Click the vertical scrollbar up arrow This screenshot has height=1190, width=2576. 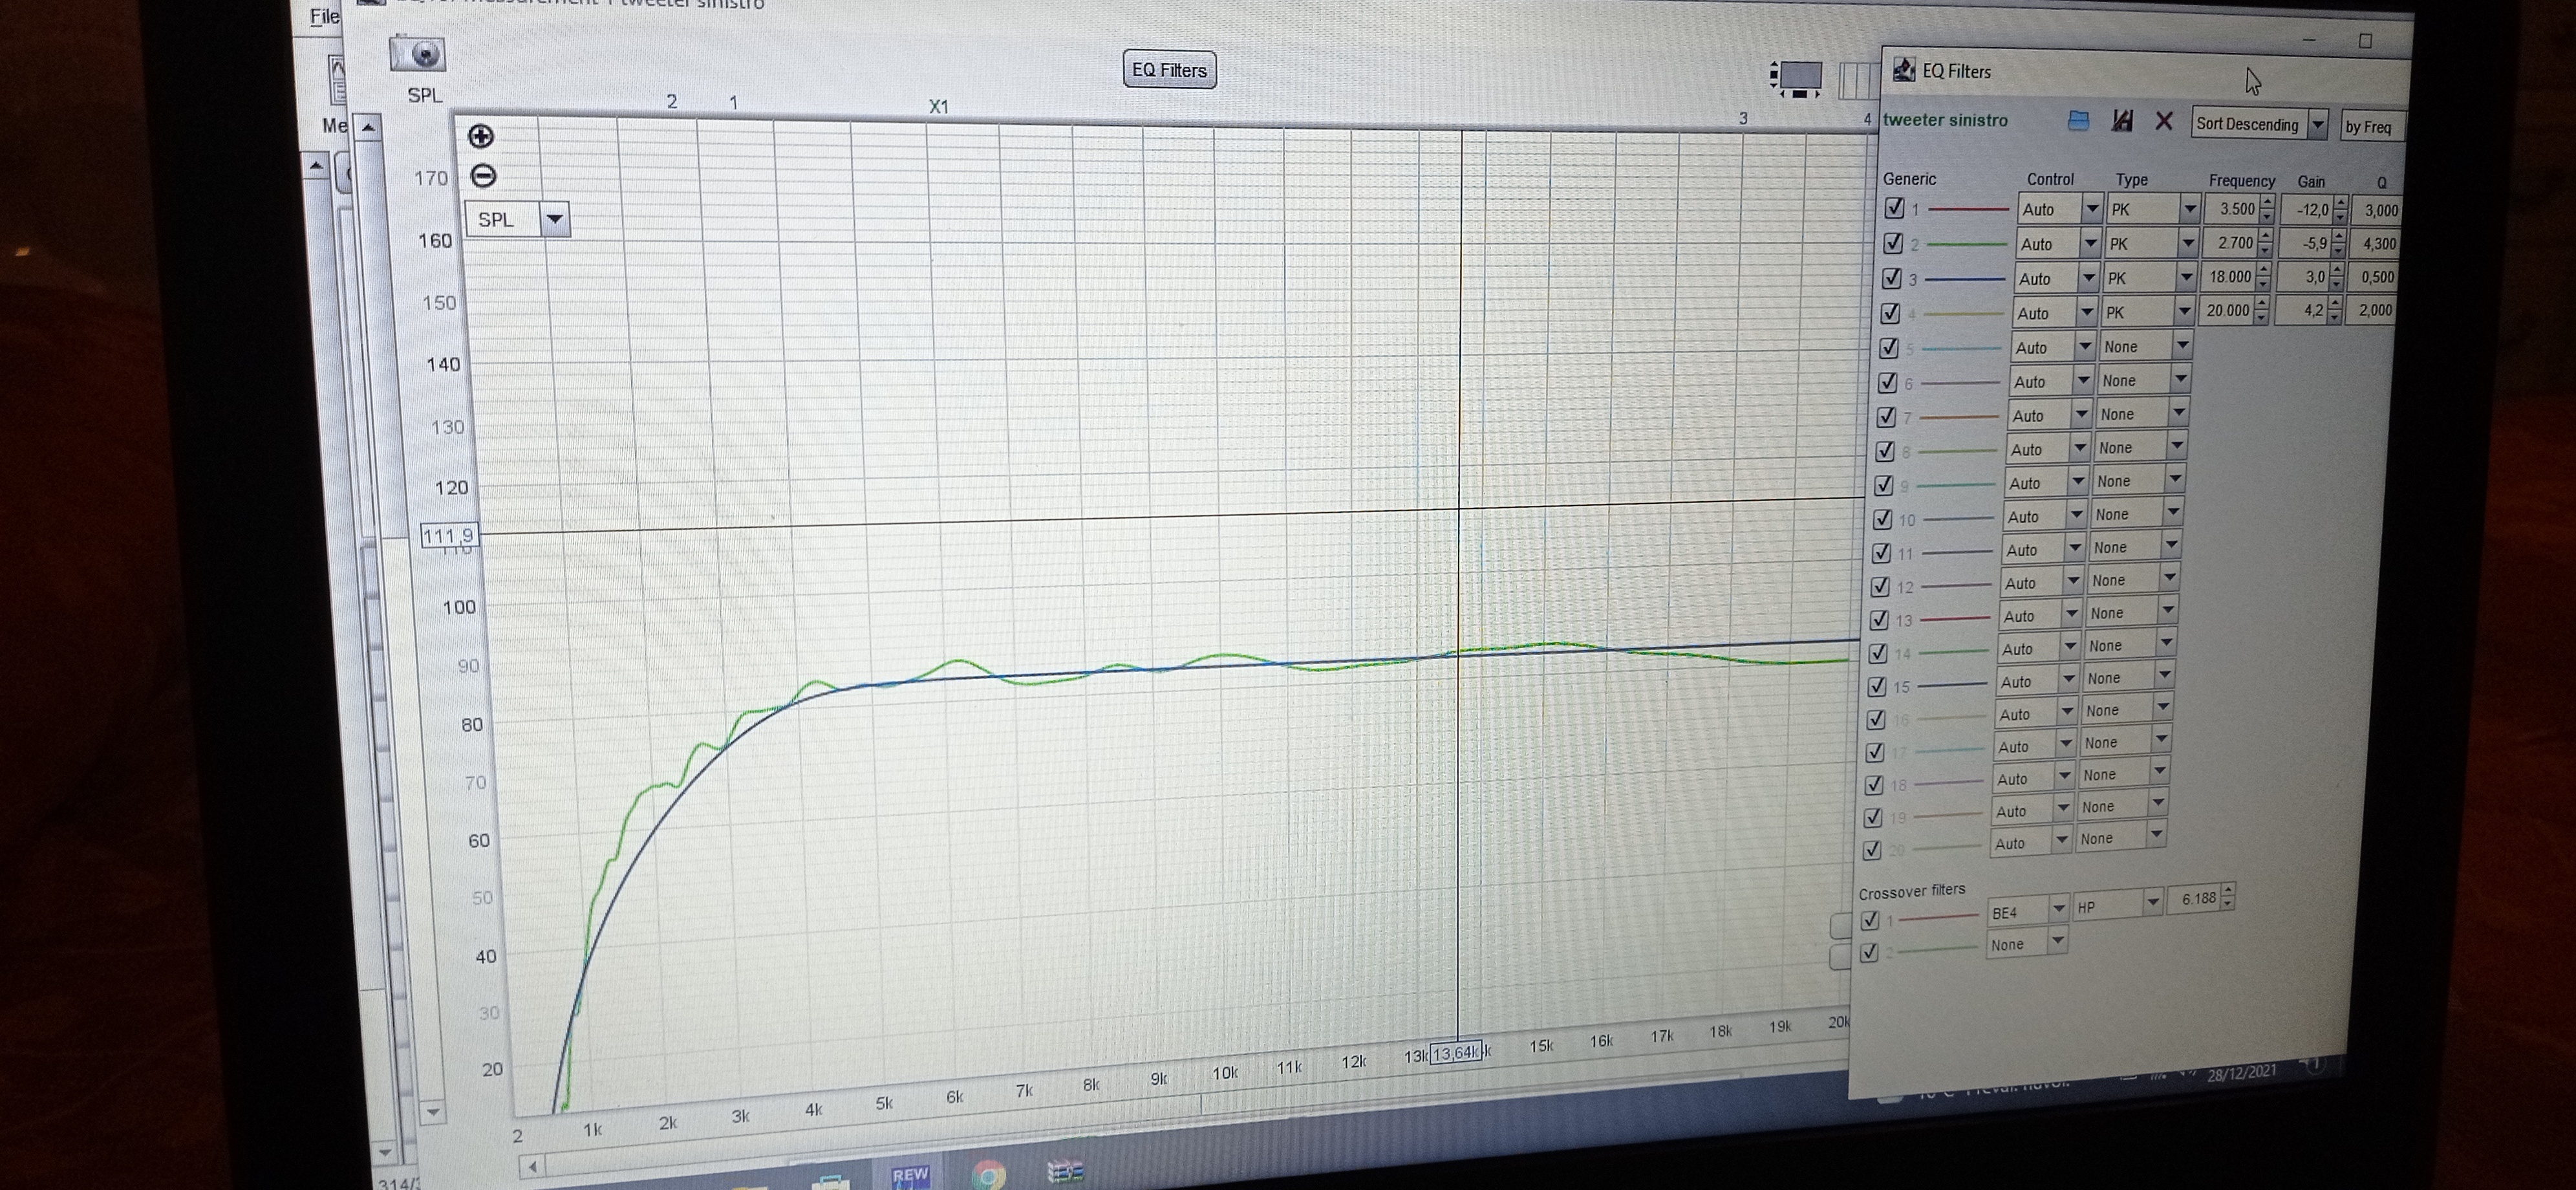[368, 128]
